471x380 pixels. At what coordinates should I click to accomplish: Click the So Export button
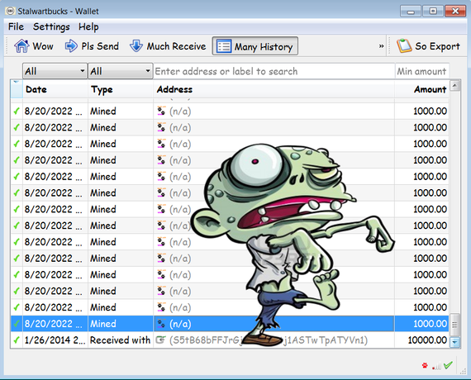(x=428, y=46)
